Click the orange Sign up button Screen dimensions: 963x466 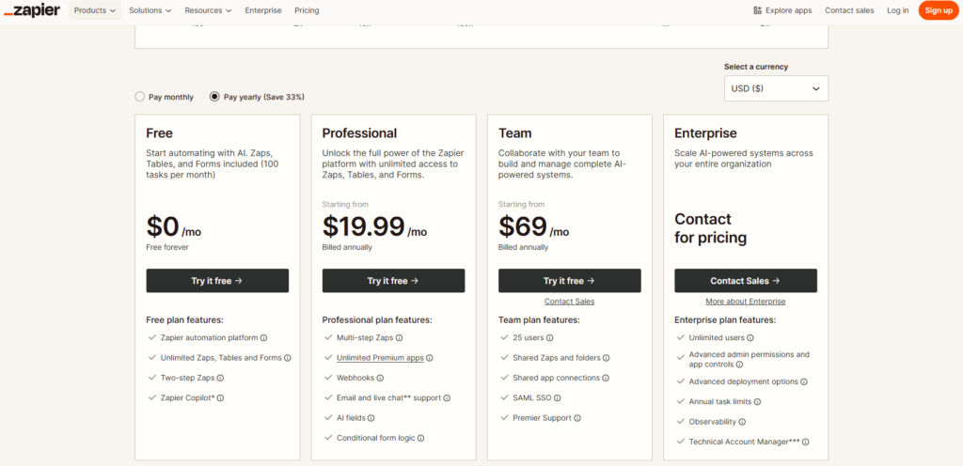[x=938, y=10]
